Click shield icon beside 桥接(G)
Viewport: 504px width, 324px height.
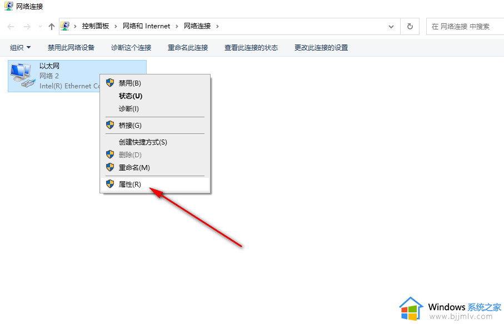click(x=110, y=125)
